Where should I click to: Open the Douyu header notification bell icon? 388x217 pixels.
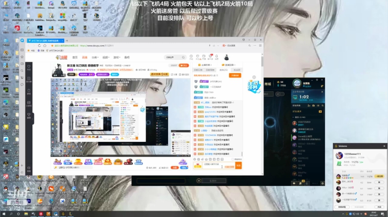pos(217,57)
